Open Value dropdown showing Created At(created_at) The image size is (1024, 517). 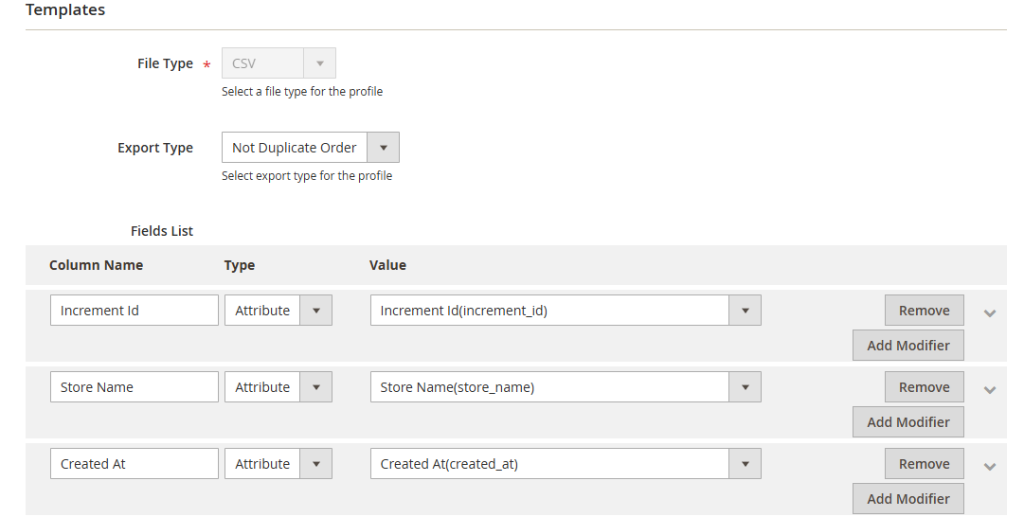click(565, 464)
